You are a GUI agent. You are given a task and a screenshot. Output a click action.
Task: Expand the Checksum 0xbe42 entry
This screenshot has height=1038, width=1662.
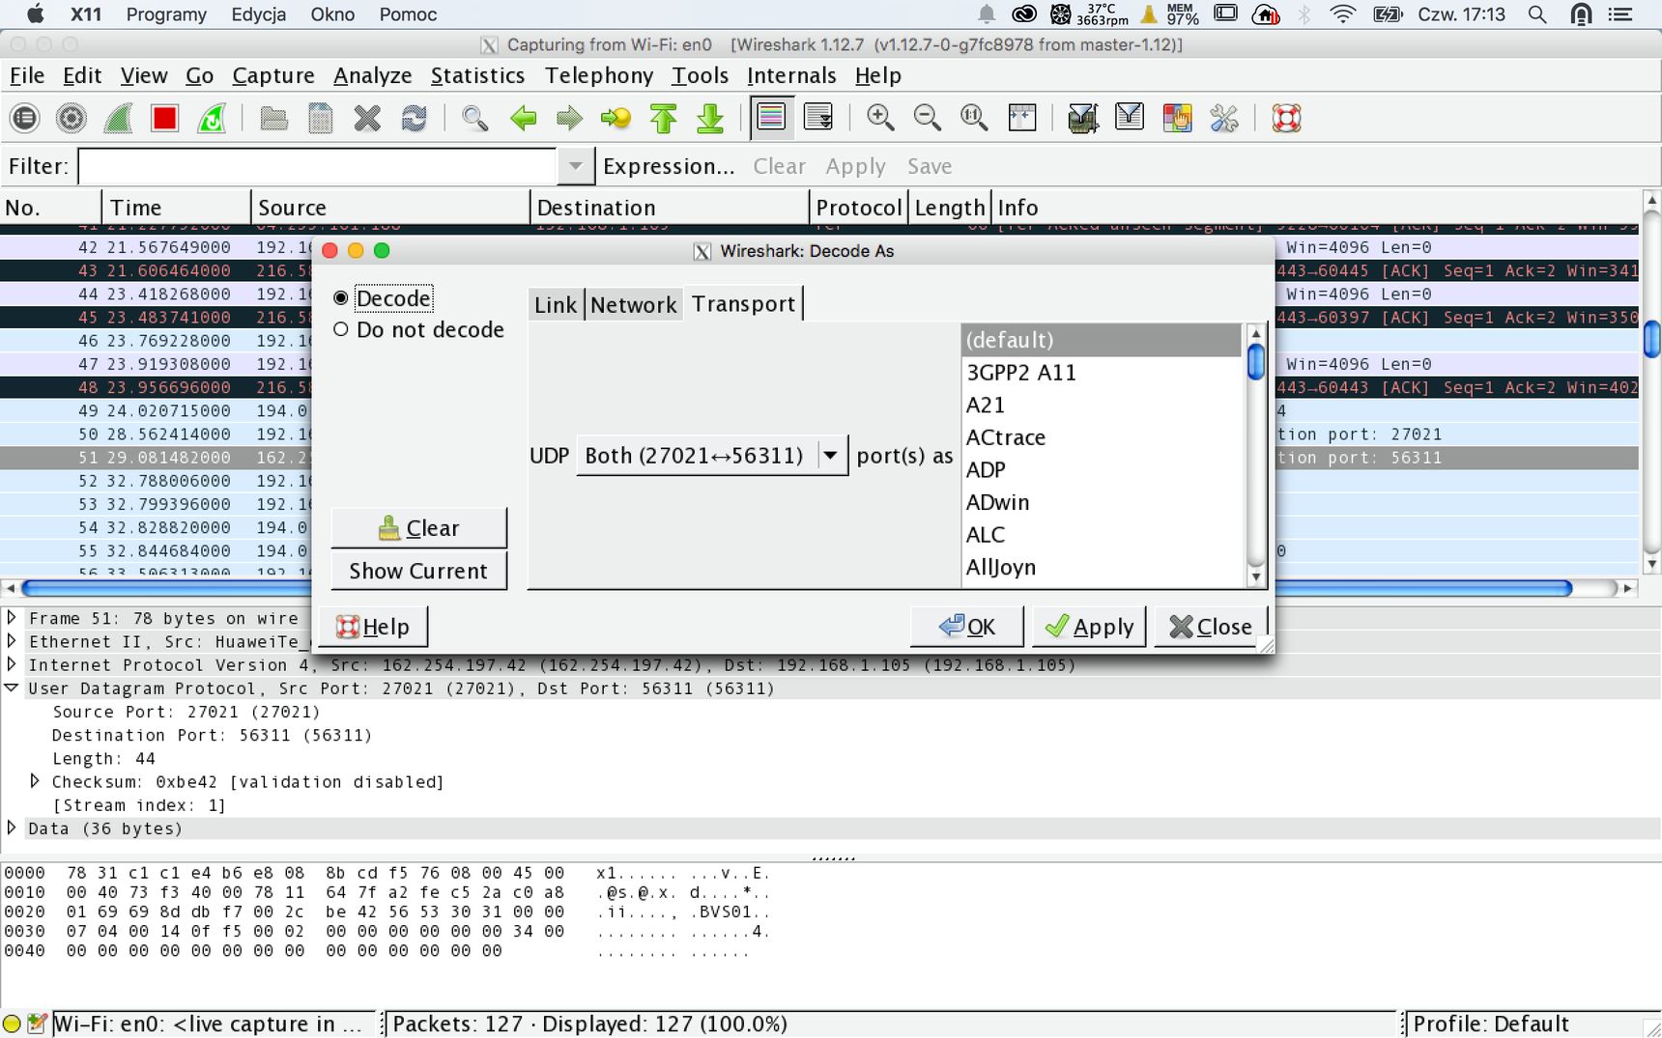35,780
